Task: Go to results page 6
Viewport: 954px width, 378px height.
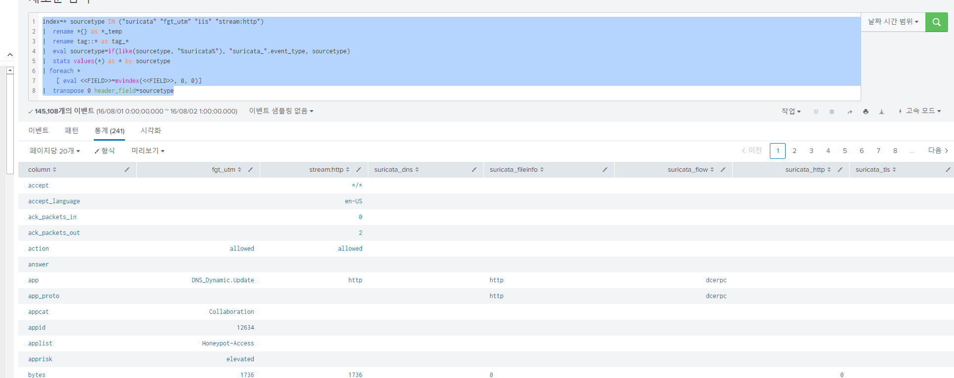Action: (862, 151)
